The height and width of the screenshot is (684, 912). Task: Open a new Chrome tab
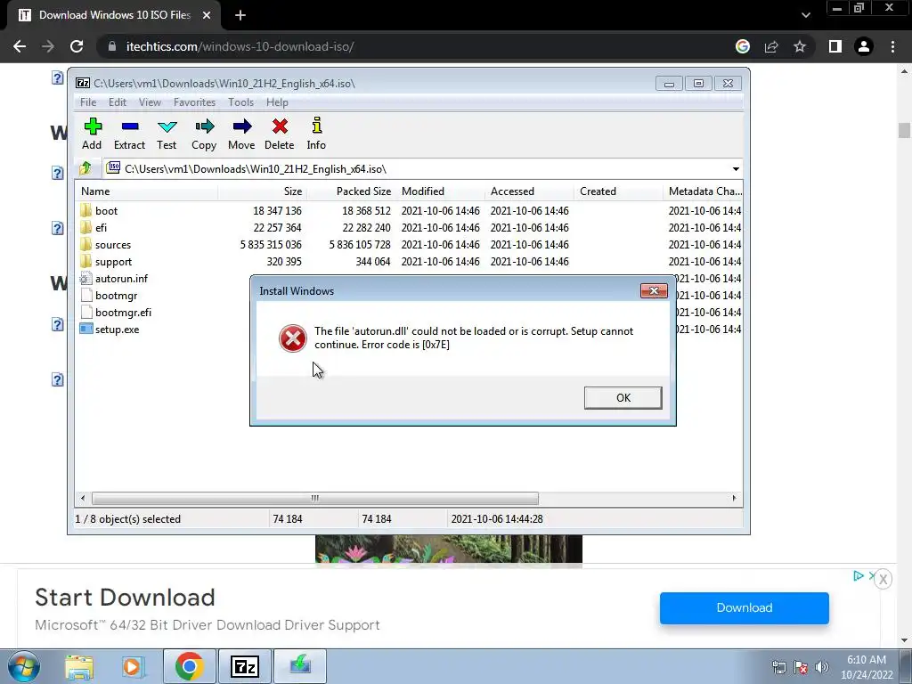[240, 16]
